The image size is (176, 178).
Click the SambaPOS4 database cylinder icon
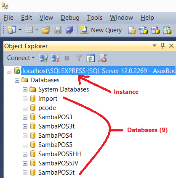click(x=33, y=135)
